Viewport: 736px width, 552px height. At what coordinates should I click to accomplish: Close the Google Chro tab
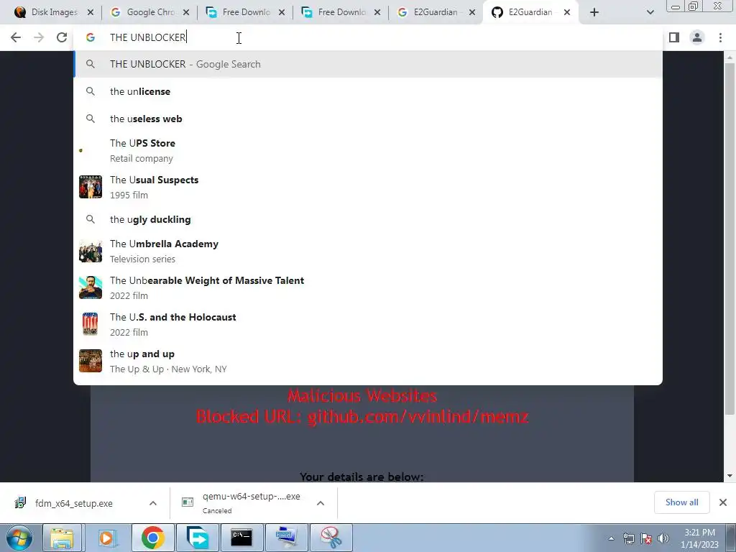pos(186,12)
